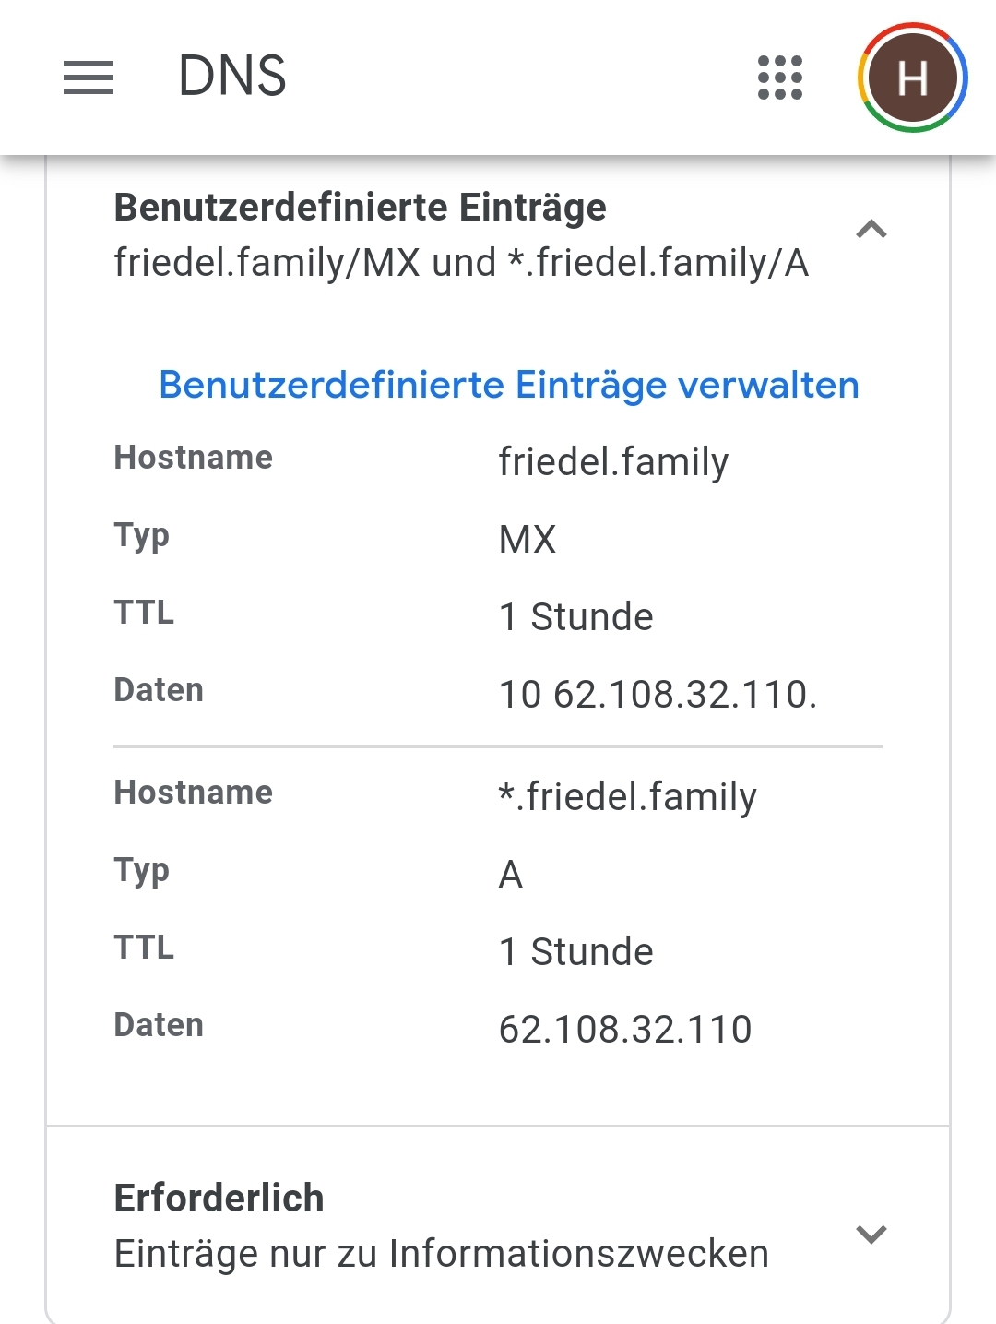Open the hamburger navigation menu
The image size is (996, 1324).
tap(89, 78)
